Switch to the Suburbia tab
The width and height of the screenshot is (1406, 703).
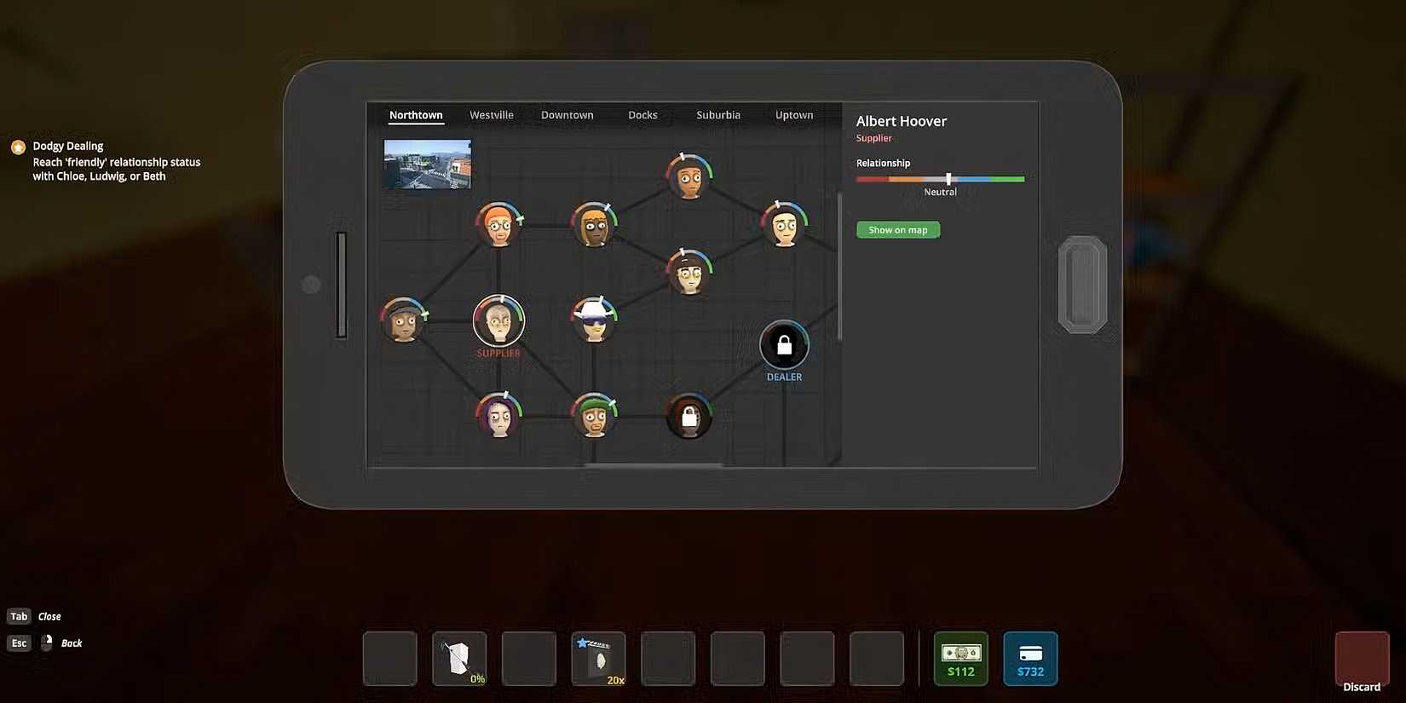718,115
